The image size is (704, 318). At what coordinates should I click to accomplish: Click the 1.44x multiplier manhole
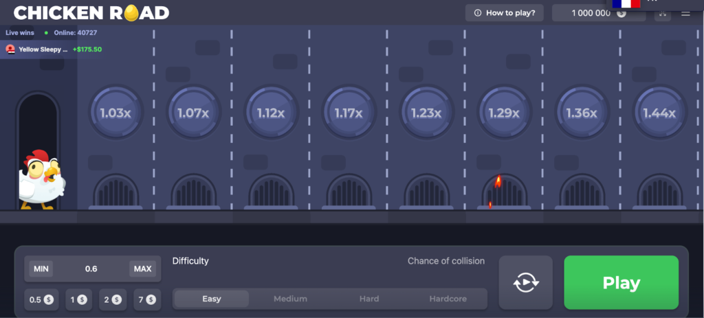[x=659, y=113]
